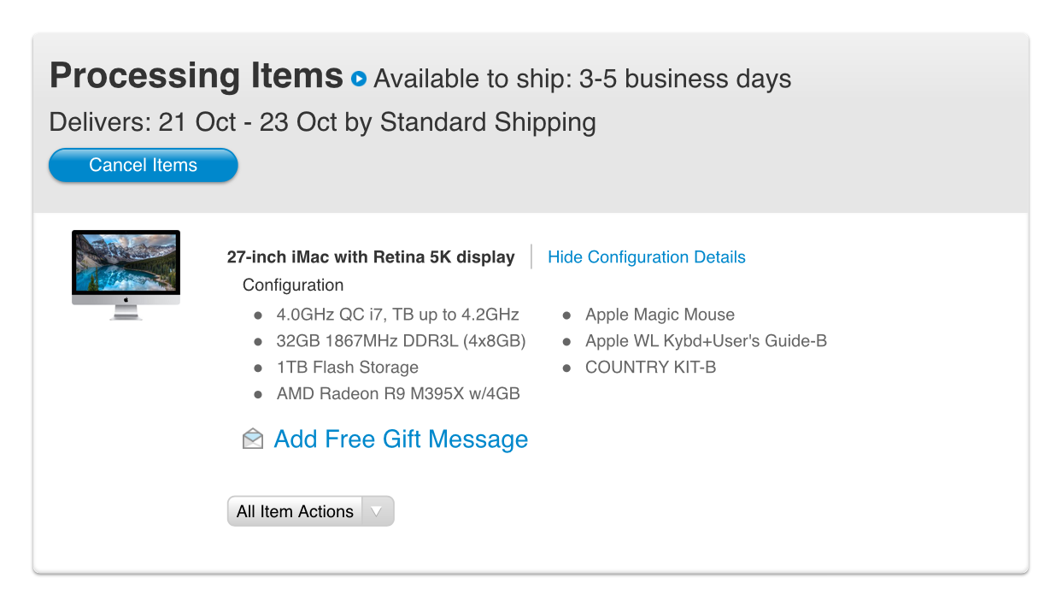Click the Configuration section label

[x=293, y=286]
